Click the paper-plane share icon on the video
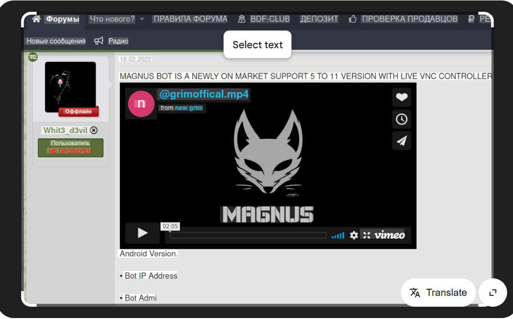Image resolution: width=513 pixels, height=319 pixels. pos(402,141)
